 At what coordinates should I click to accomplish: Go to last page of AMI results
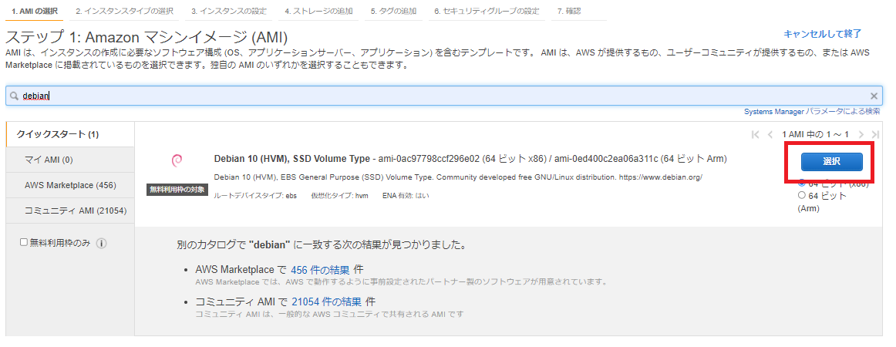point(875,134)
